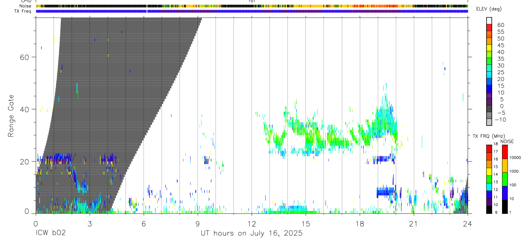Click the '-10' label on the ELEV scale
This screenshot has width=526, height=242.
(x=501, y=120)
